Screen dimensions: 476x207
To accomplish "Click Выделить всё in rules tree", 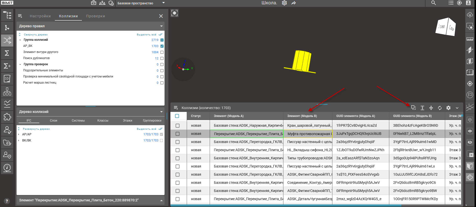I will 147,35.
